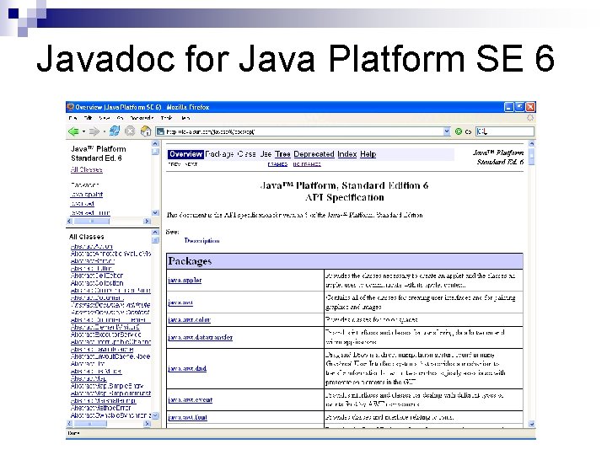
Task: Click the FRAMES link
Action: tap(277, 164)
